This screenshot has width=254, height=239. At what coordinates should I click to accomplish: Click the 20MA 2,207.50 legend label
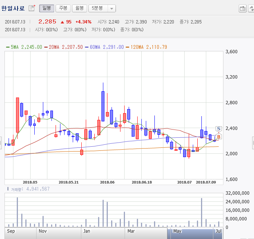click(x=66, y=47)
